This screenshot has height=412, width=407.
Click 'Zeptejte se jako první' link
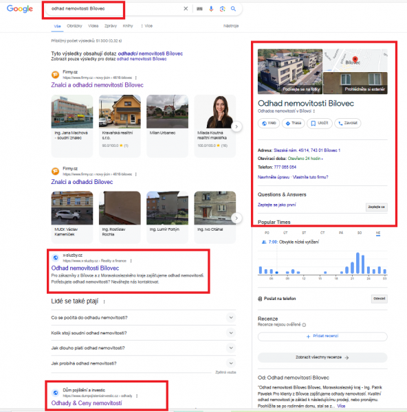pyautogui.click(x=277, y=205)
